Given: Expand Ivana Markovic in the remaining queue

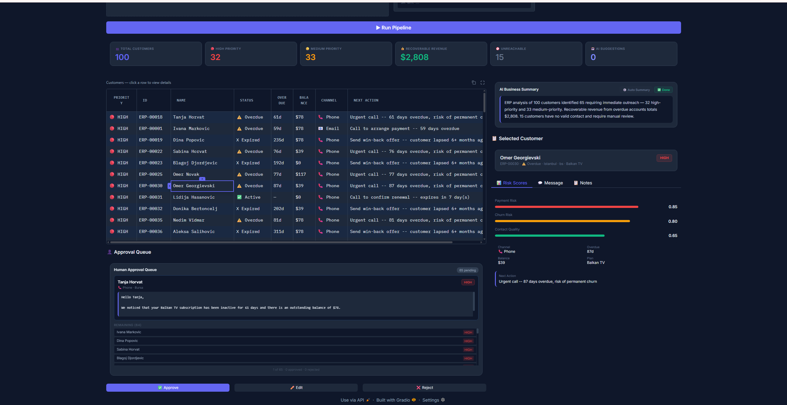Looking at the screenshot, I should 295,332.
